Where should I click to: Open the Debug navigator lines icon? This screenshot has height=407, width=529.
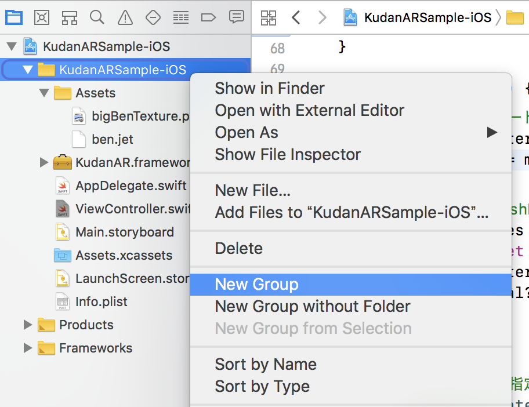(x=181, y=17)
